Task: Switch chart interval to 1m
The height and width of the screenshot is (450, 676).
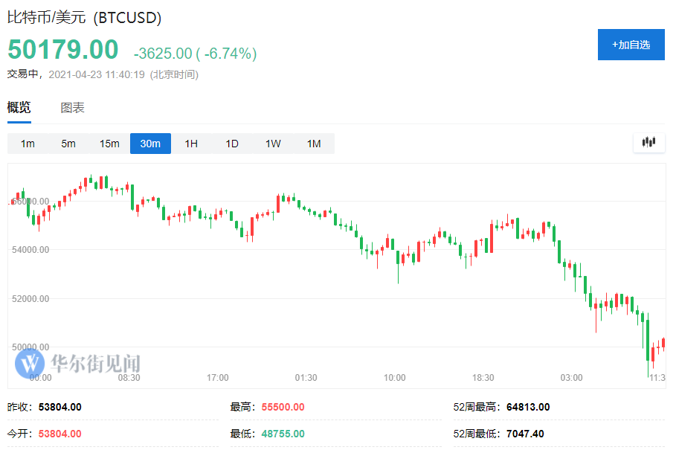Action: point(27,144)
